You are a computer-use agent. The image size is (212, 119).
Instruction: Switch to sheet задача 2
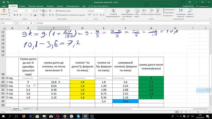tap(27, 109)
